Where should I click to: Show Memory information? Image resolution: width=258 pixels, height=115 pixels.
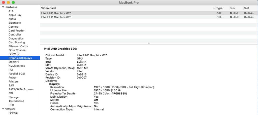pyautogui.click(x=14, y=62)
